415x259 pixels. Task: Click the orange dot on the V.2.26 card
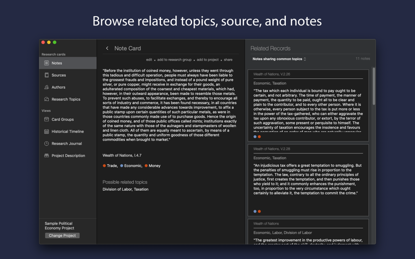(259, 137)
